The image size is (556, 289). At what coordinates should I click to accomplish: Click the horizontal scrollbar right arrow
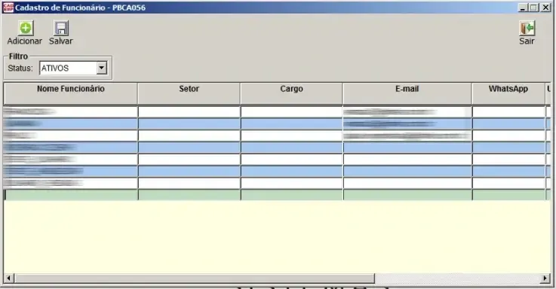pos(545,278)
